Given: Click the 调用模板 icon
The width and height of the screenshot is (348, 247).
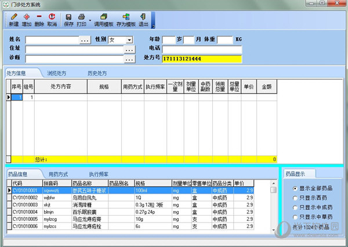Looking at the screenshot, I should tap(103, 17).
